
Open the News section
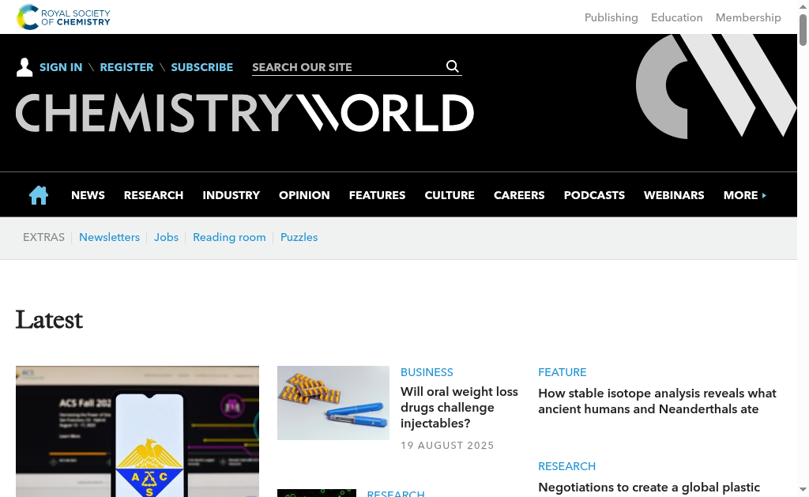click(88, 195)
